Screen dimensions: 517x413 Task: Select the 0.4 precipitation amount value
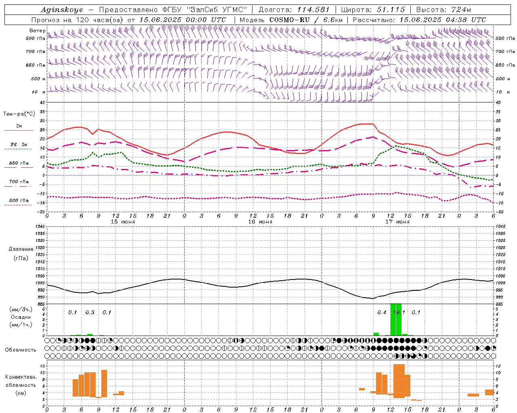tap(382, 313)
